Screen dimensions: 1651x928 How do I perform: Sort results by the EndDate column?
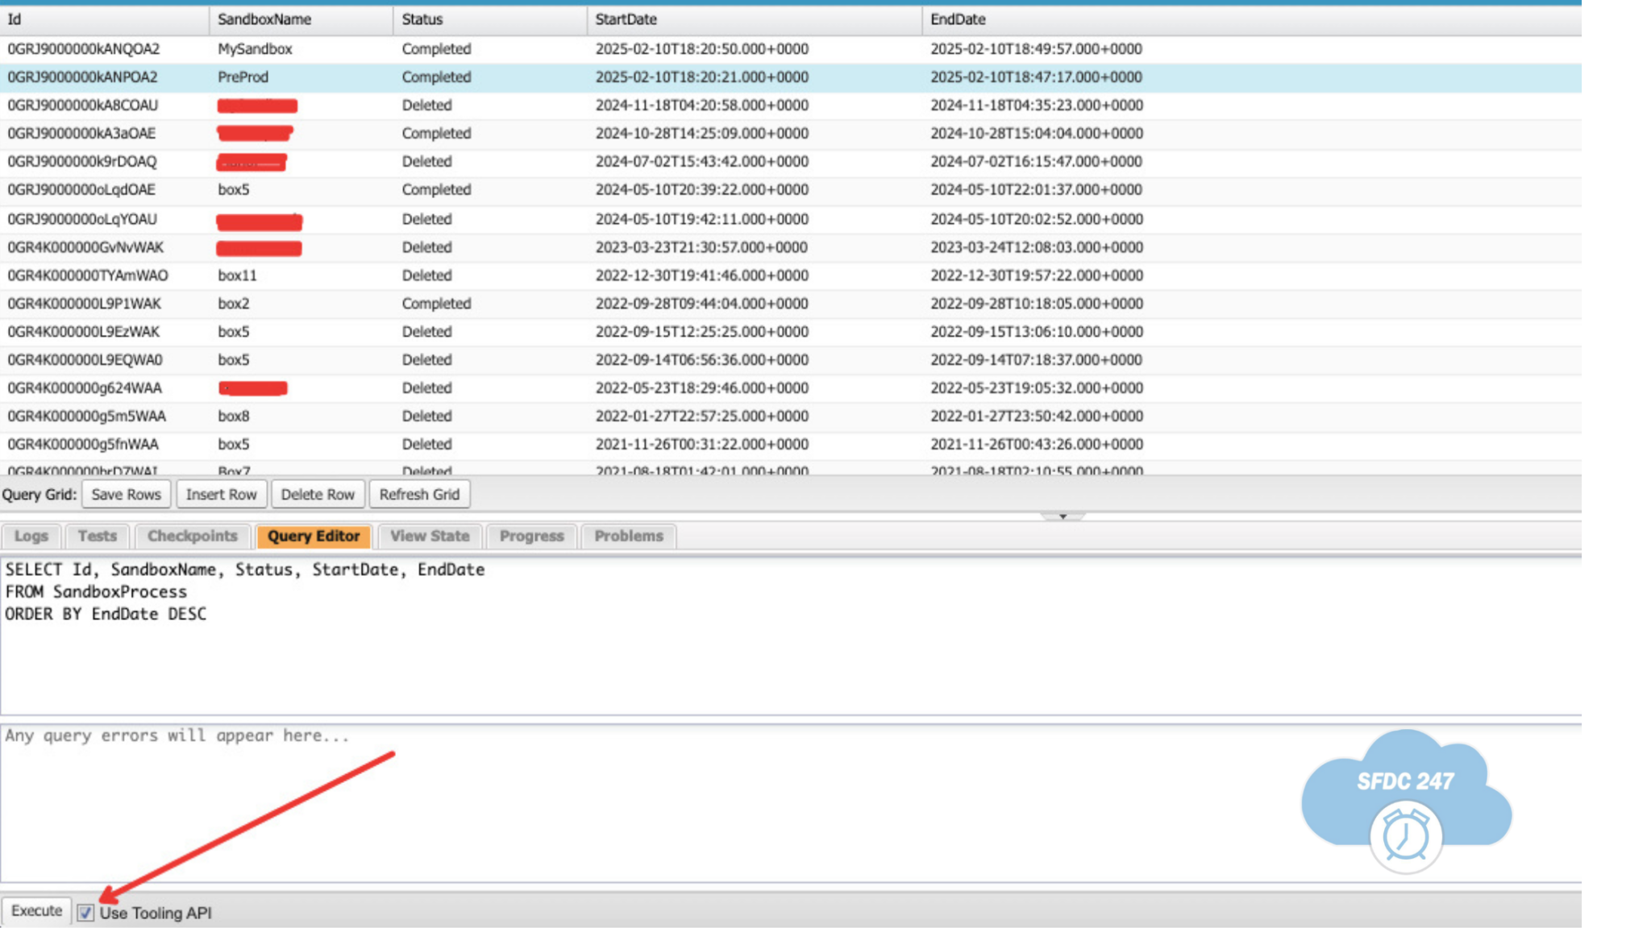(959, 19)
